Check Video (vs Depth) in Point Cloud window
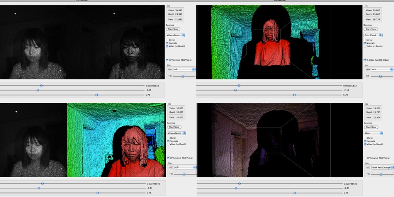 pyautogui.click(x=365, y=46)
